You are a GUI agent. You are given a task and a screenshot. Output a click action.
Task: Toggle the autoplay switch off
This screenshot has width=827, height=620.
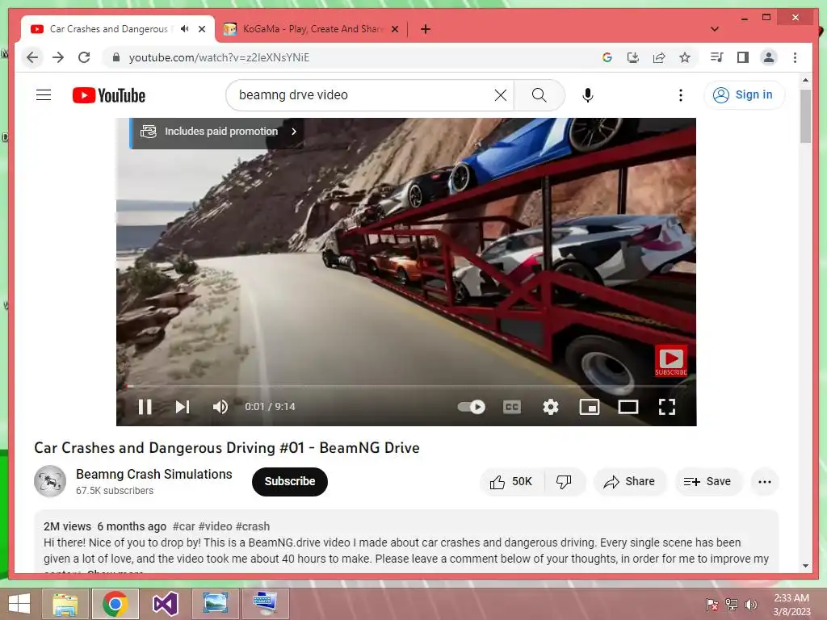(x=472, y=407)
